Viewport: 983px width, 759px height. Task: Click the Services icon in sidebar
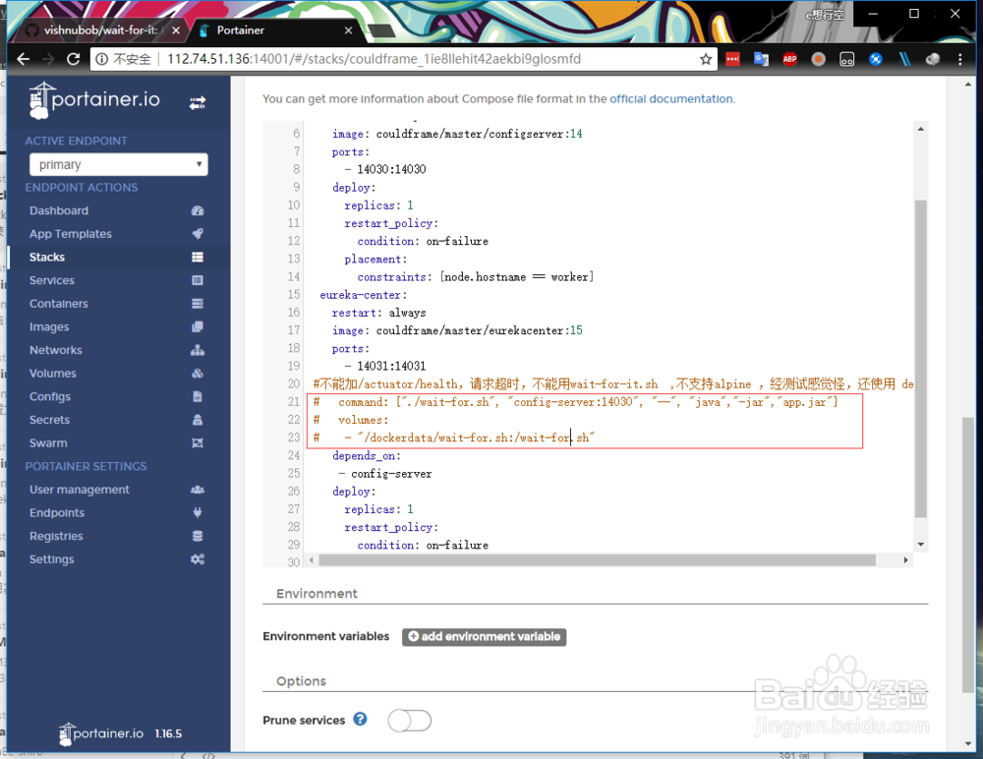(x=198, y=280)
